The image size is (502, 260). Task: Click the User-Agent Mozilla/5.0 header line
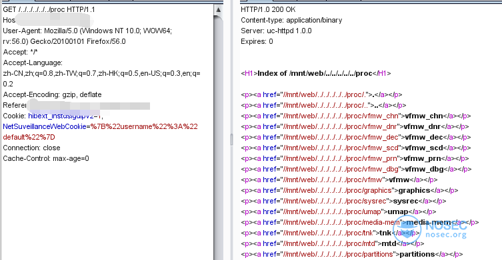coord(87,31)
